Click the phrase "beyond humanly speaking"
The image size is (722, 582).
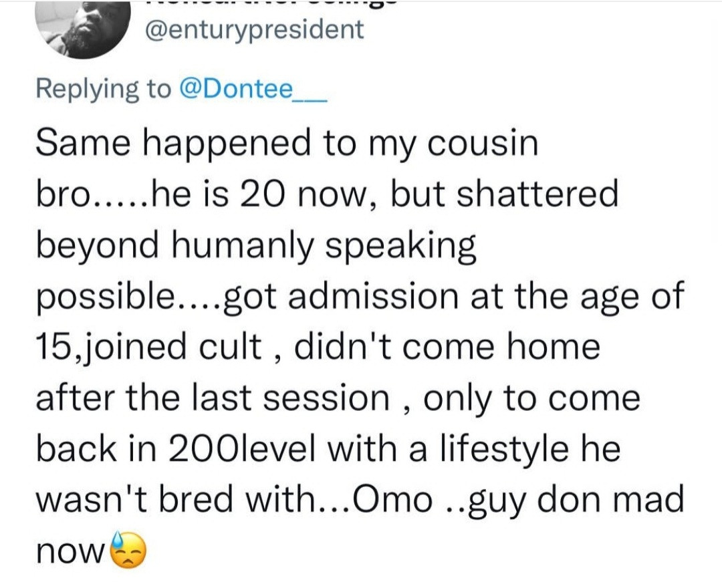(255, 246)
